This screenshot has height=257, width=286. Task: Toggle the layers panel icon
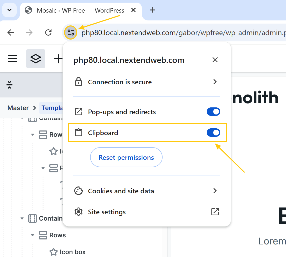[x=35, y=59]
